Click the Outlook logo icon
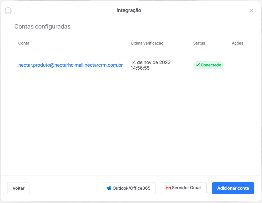Image resolution: width=262 pixels, height=203 pixels. point(109,188)
